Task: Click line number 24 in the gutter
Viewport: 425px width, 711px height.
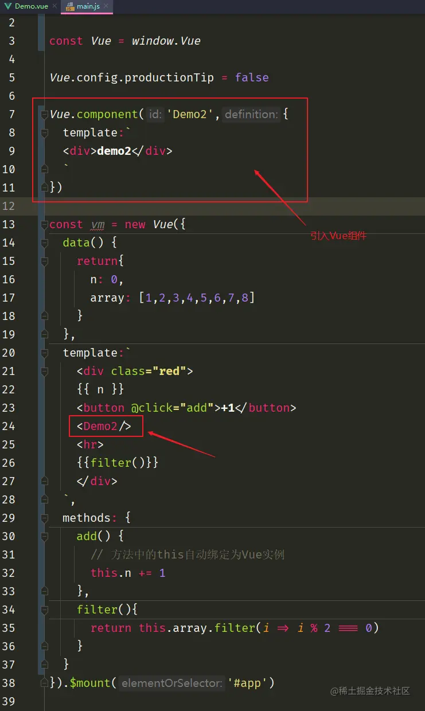Action: click(x=9, y=426)
